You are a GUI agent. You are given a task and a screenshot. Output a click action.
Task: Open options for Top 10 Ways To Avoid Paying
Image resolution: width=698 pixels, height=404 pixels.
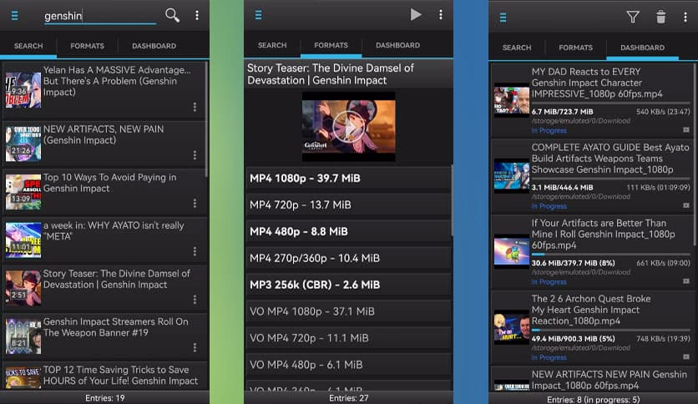(x=195, y=203)
